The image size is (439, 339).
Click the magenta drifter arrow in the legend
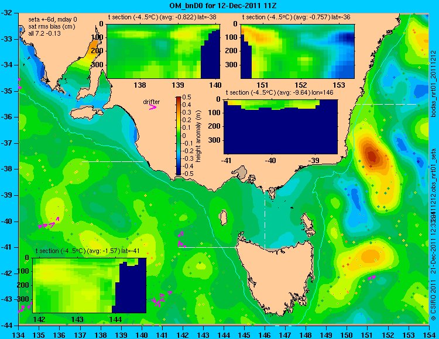click(x=153, y=107)
